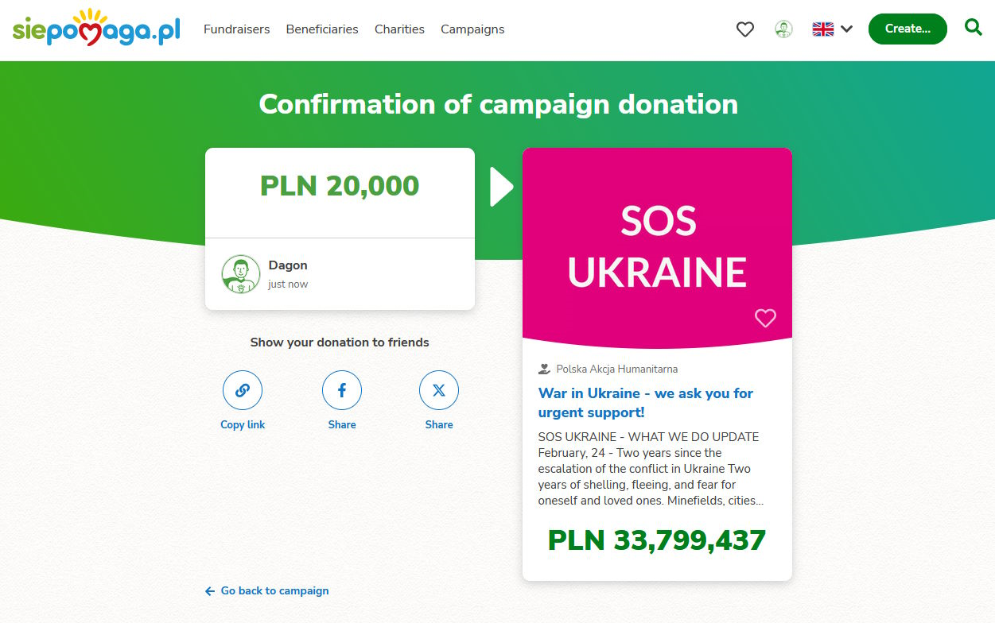
Task: Open the user profile avatar in header
Action: [x=783, y=29]
